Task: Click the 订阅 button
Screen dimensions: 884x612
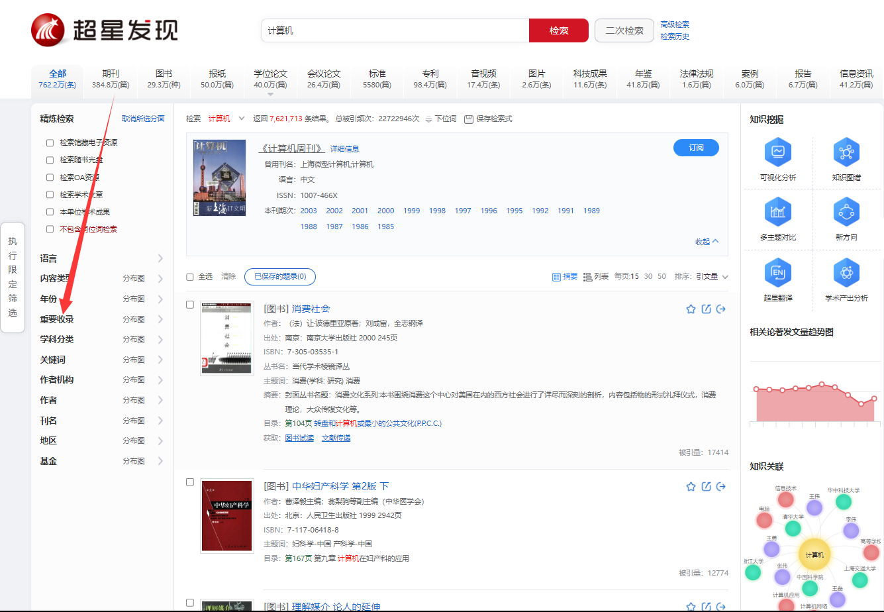Action: [x=696, y=148]
